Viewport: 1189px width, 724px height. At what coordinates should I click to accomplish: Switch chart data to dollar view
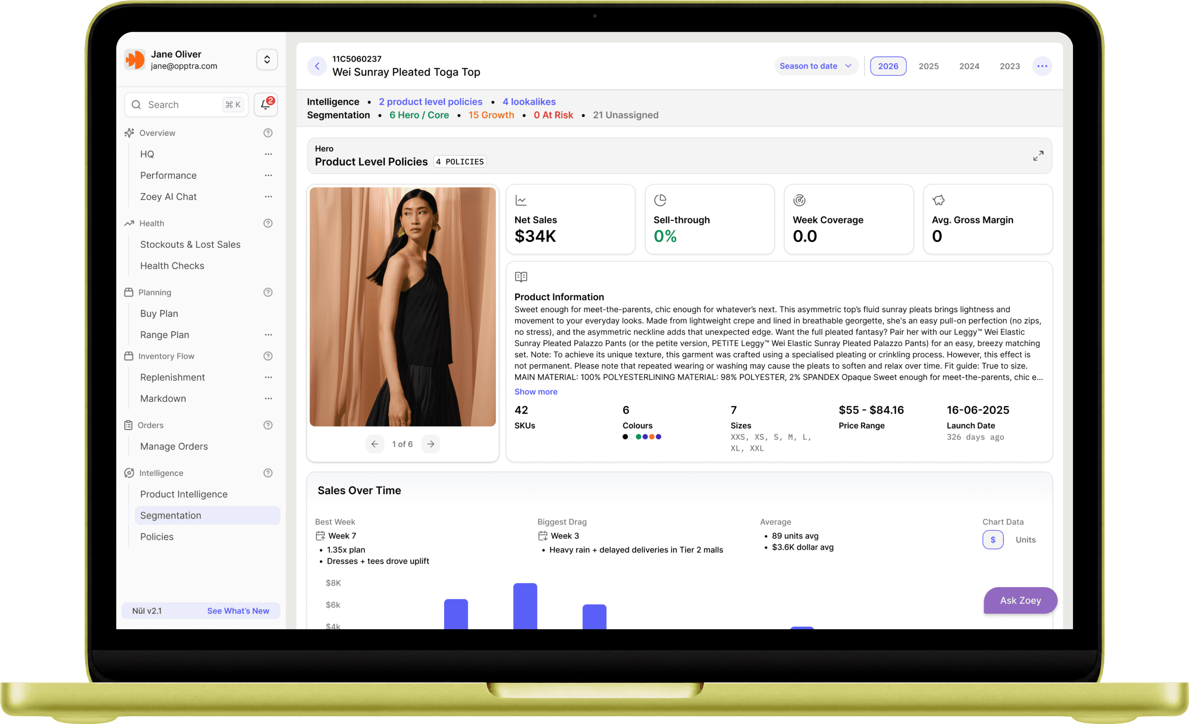[993, 540]
